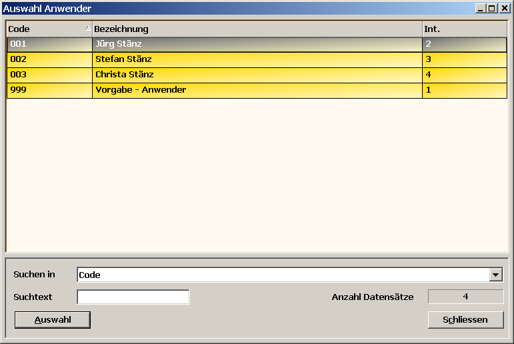Click the Int. cell of Jürg Stänz
Screen dimensions: 514x344
pyautogui.click(x=464, y=44)
